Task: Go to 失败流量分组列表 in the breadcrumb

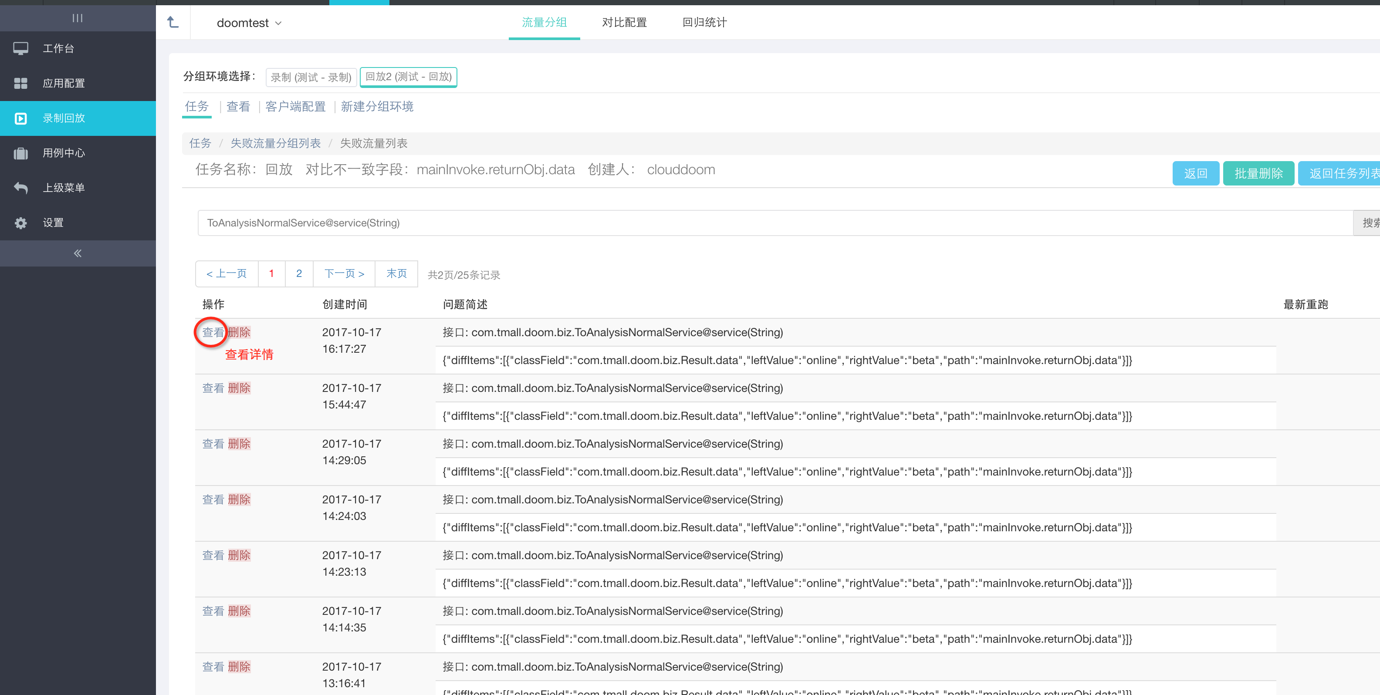Action: [x=276, y=143]
